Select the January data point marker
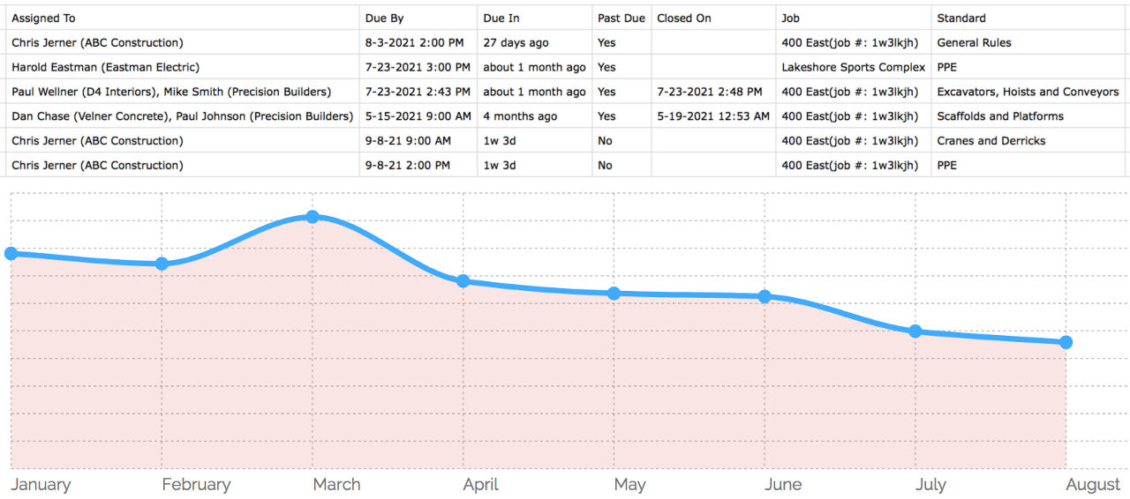 click(x=11, y=254)
